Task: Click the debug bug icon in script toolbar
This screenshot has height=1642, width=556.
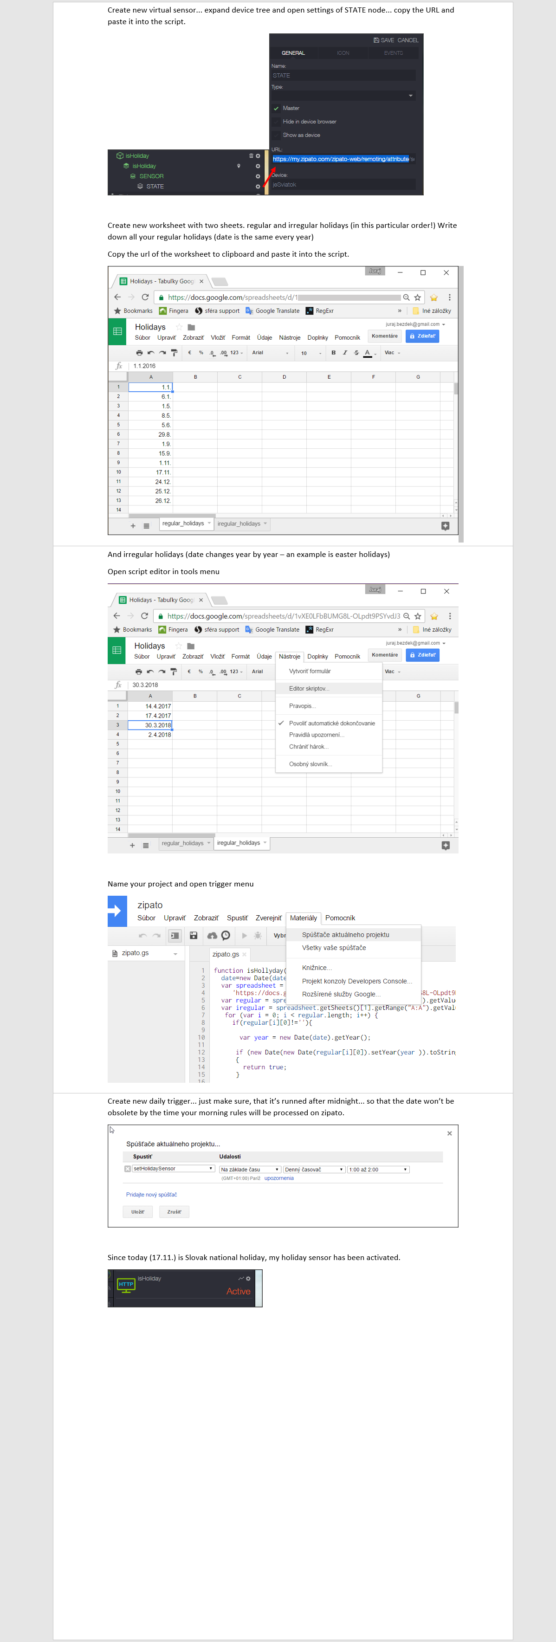Action: (258, 936)
